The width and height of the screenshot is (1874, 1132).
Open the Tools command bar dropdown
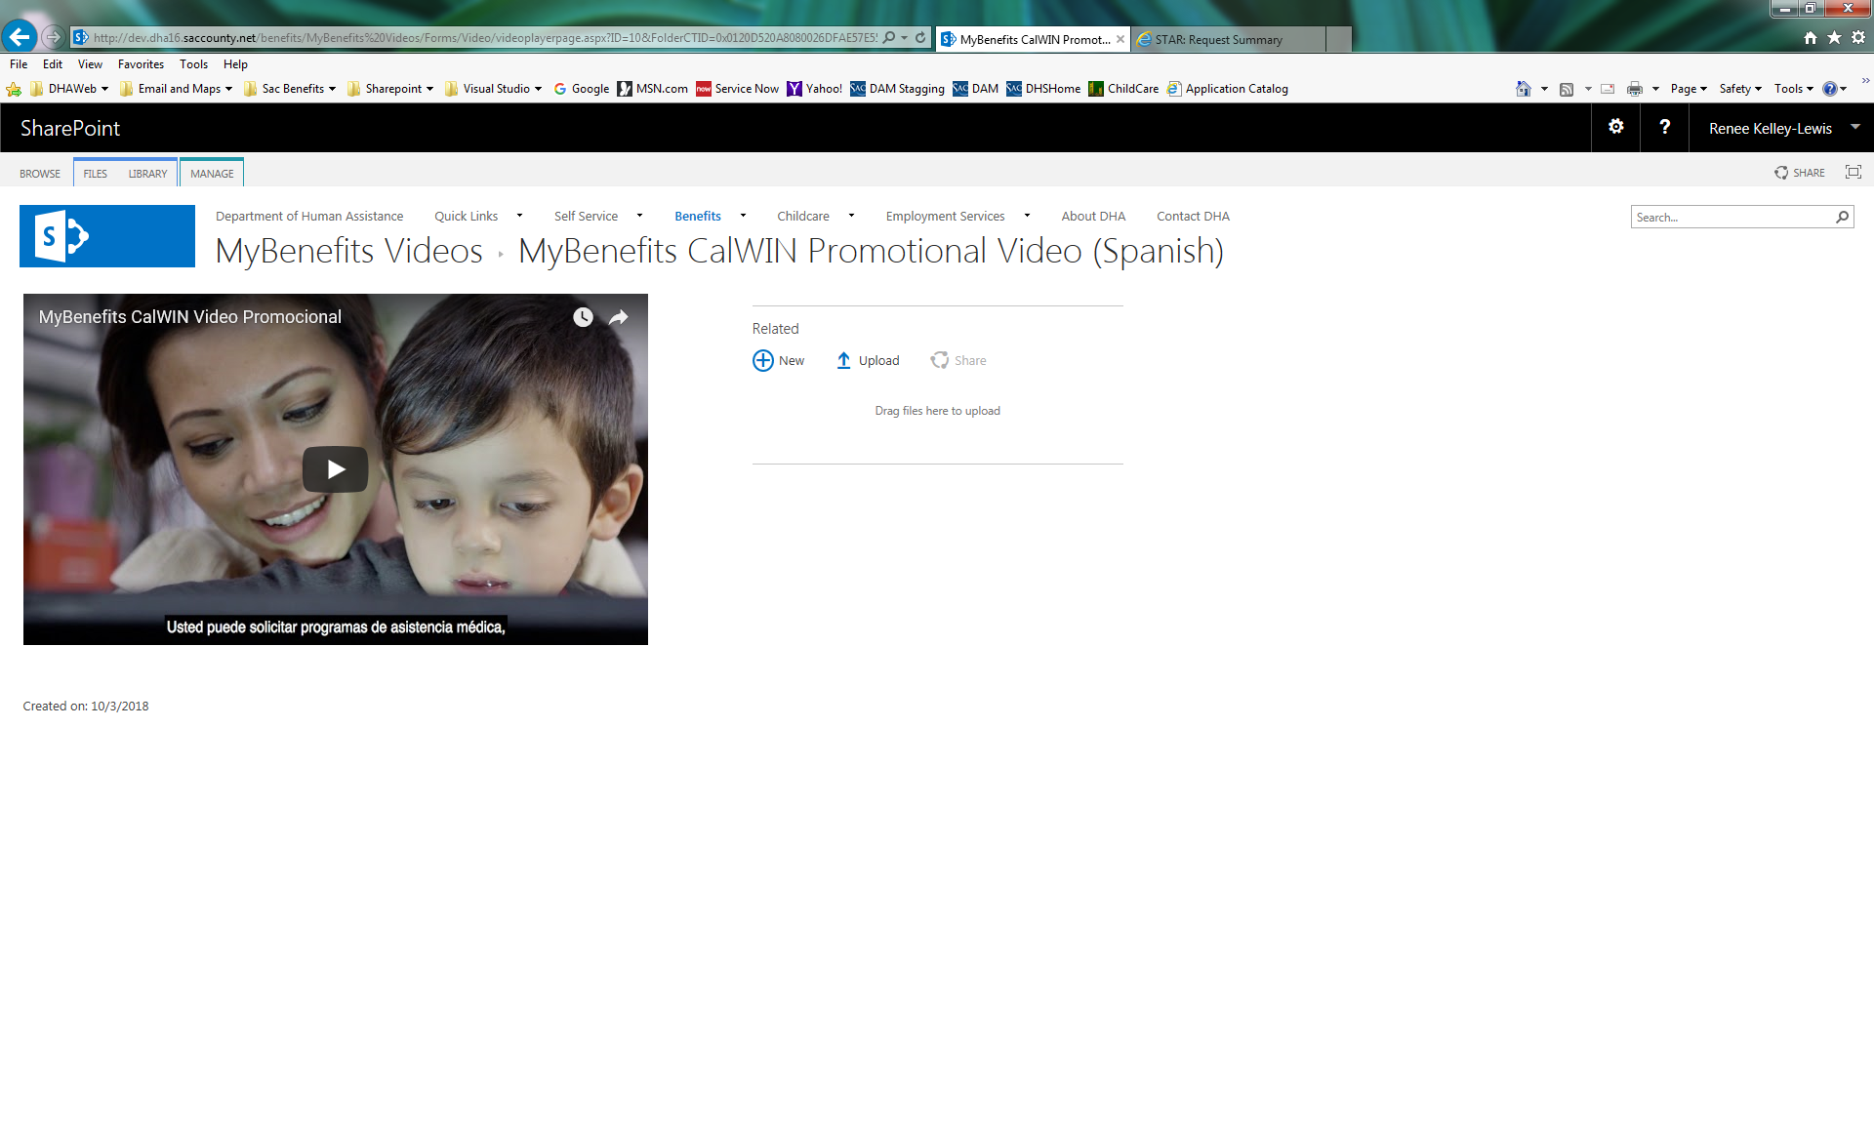1794,89
